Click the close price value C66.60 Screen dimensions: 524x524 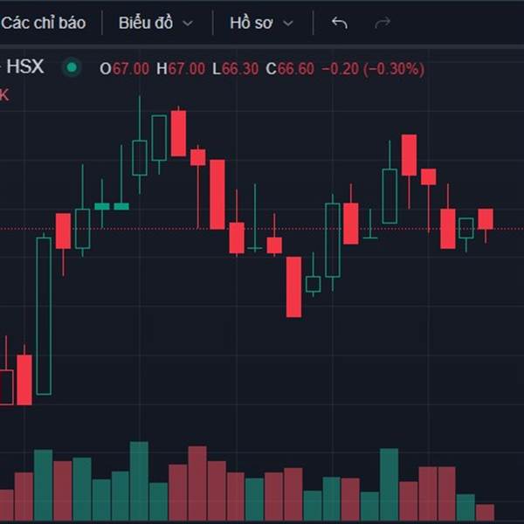pos(290,68)
